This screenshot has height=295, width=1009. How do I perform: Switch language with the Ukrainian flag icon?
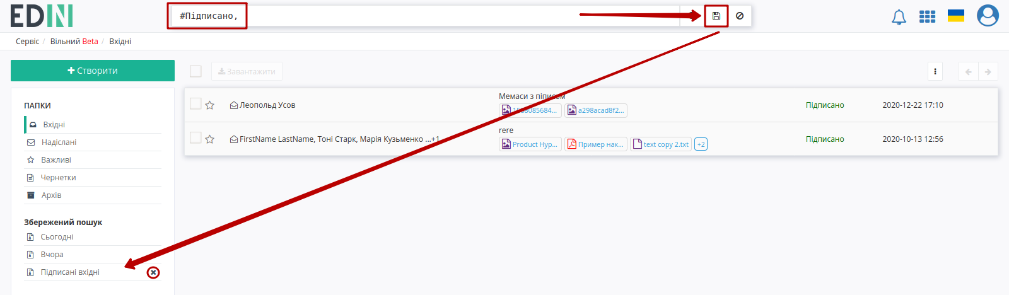pos(956,16)
